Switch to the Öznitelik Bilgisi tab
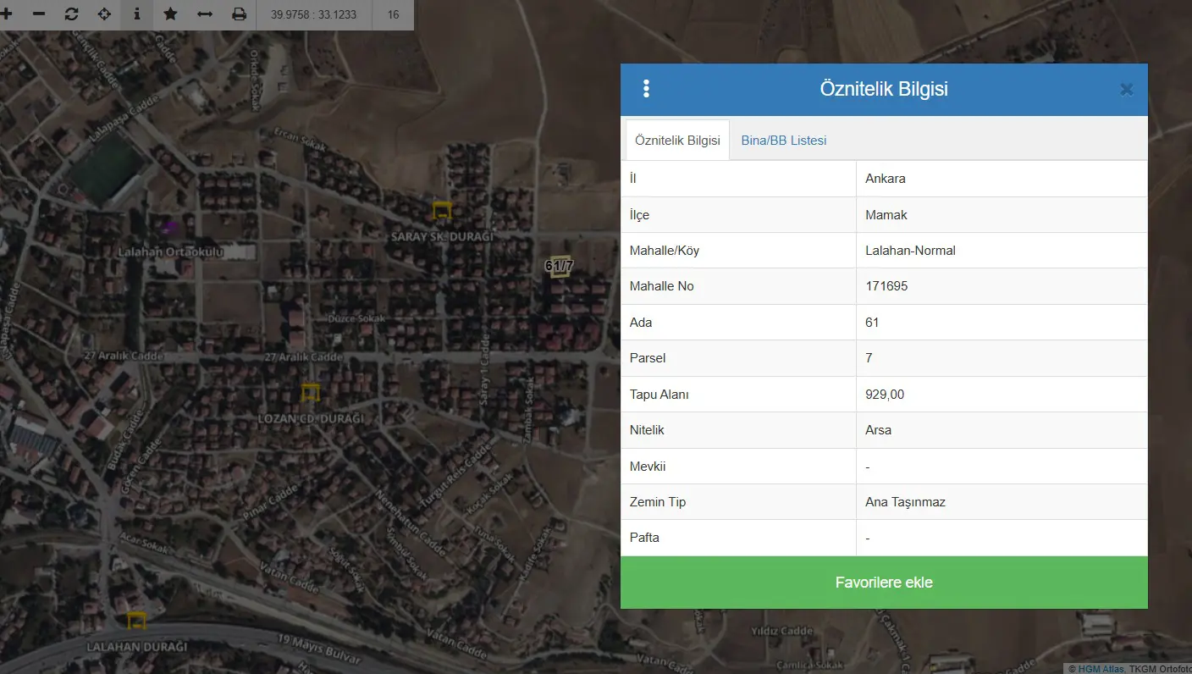The width and height of the screenshot is (1192, 674). [677, 140]
